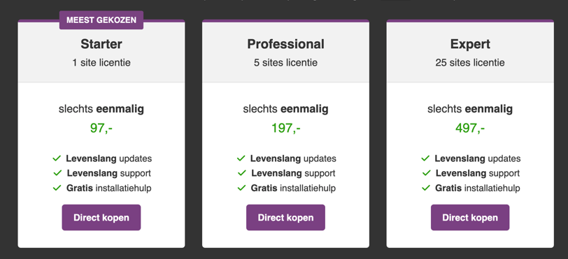
Task: Click checkmark beside Starter Levenslang support
Action: pyautogui.click(x=57, y=173)
